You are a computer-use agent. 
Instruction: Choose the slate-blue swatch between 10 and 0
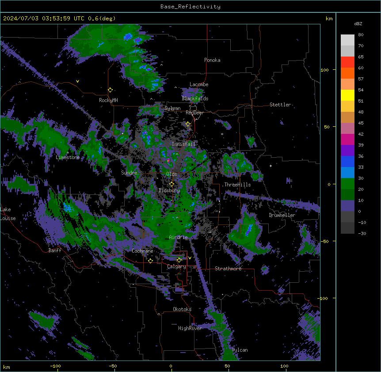pyautogui.click(x=347, y=206)
